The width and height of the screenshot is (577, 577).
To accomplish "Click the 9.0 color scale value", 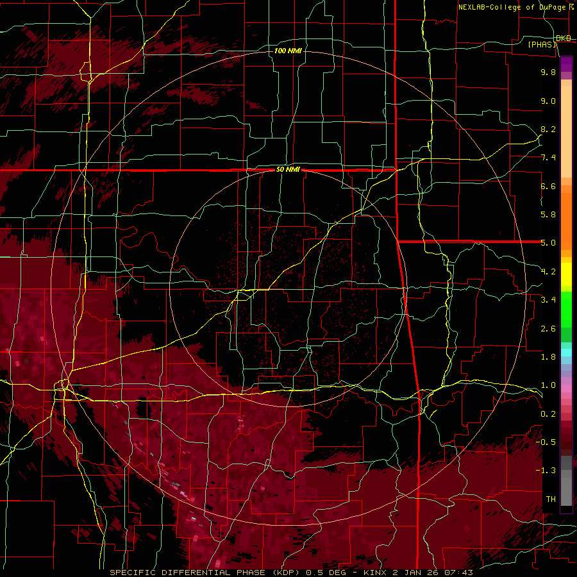I will pyautogui.click(x=548, y=101).
